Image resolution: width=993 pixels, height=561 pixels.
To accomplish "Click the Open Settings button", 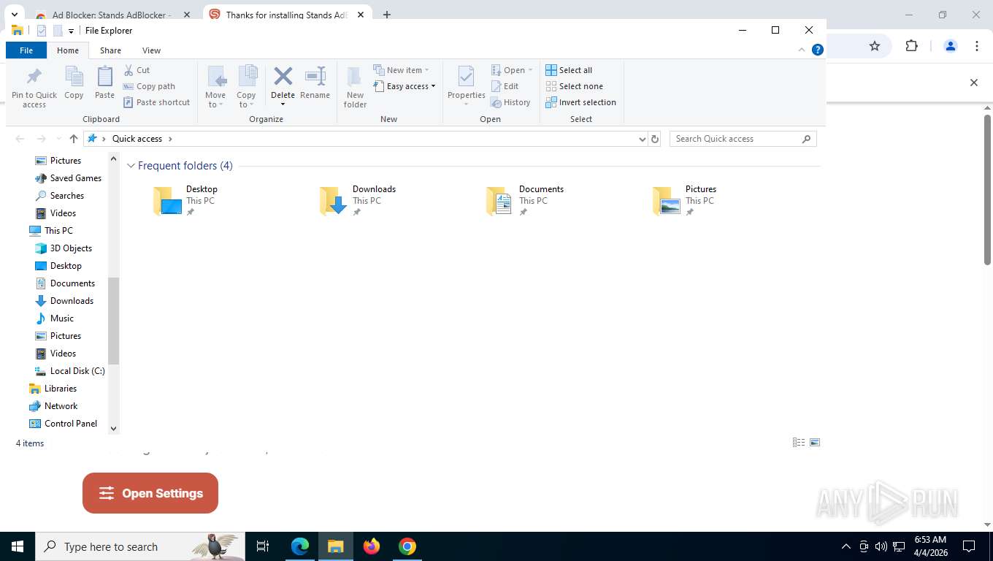I will (x=150, y=493).
